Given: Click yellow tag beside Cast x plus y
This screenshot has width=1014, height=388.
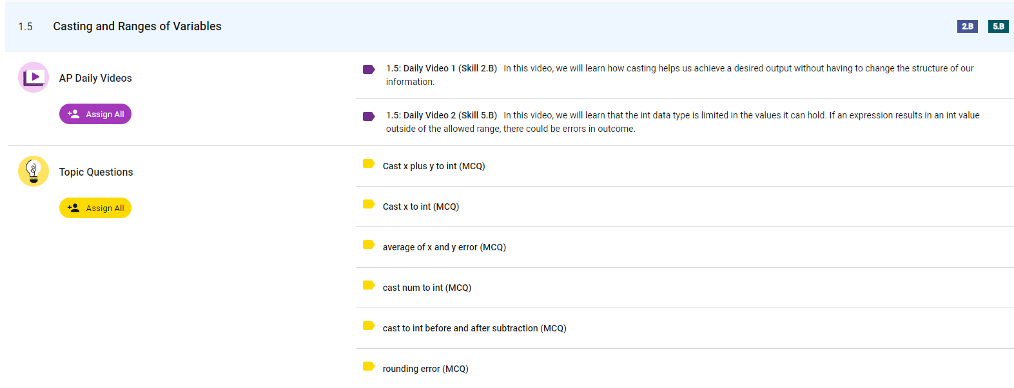Looking at the screenshot, I should pos(369,164).
